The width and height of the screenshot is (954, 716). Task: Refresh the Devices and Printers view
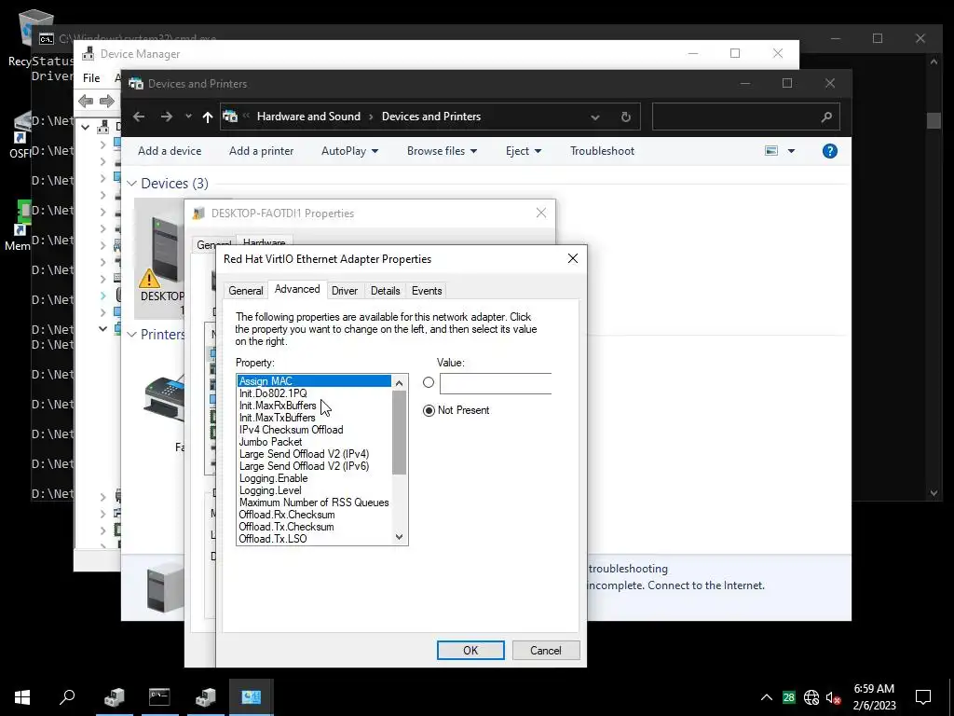(x=625, y=117)
